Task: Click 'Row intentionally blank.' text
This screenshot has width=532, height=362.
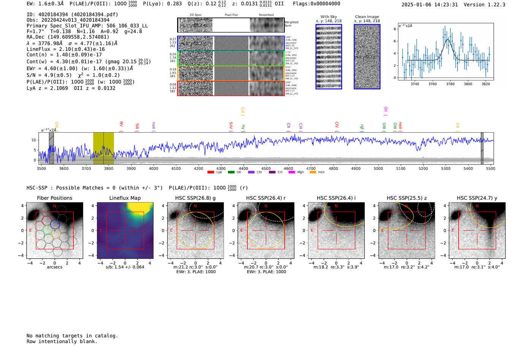Action: (x=62, y=341)
